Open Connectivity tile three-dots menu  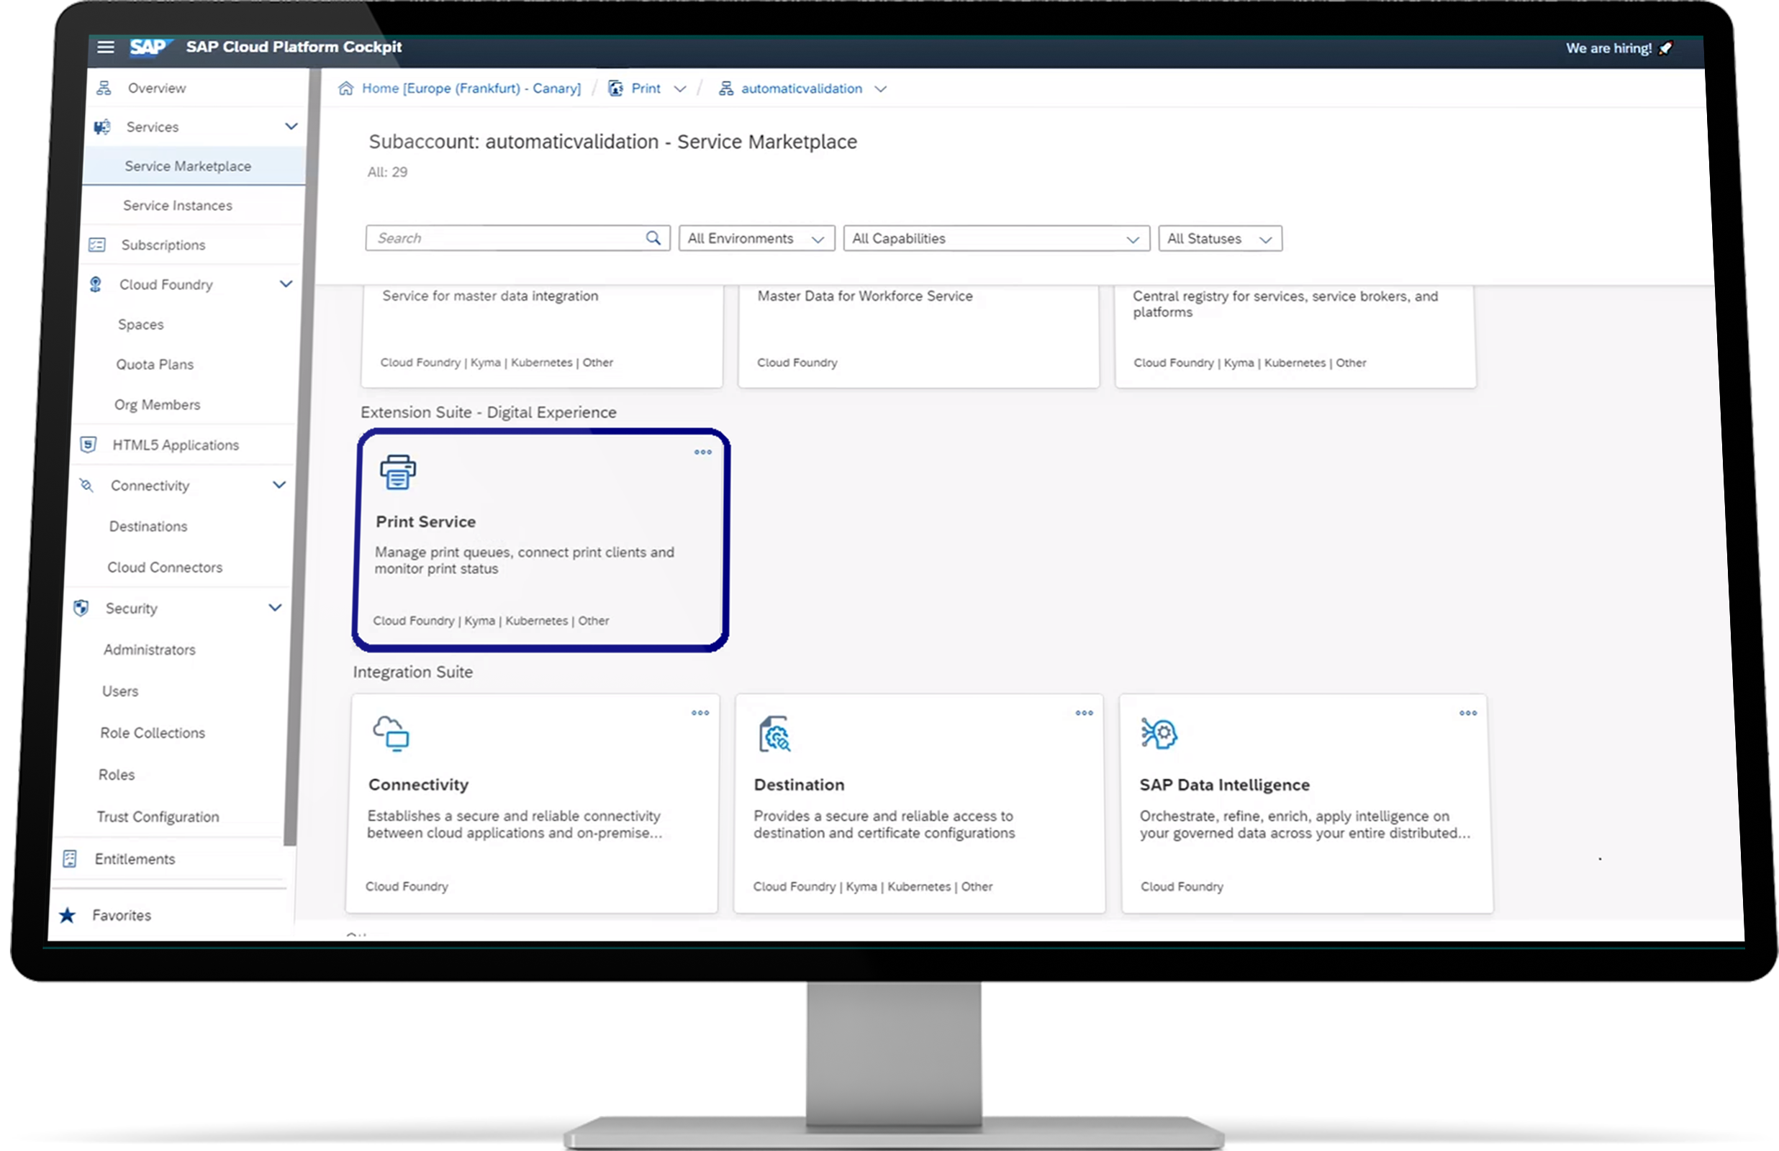coord(700,713)
